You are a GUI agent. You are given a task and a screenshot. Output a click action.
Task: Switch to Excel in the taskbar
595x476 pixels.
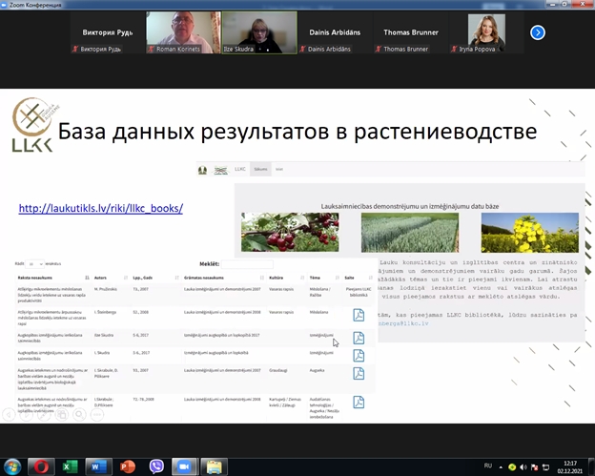point(71,466)
